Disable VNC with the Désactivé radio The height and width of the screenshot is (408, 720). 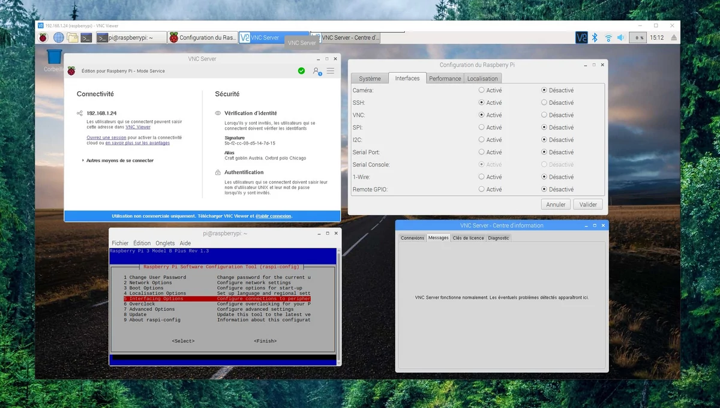[544, 115]
